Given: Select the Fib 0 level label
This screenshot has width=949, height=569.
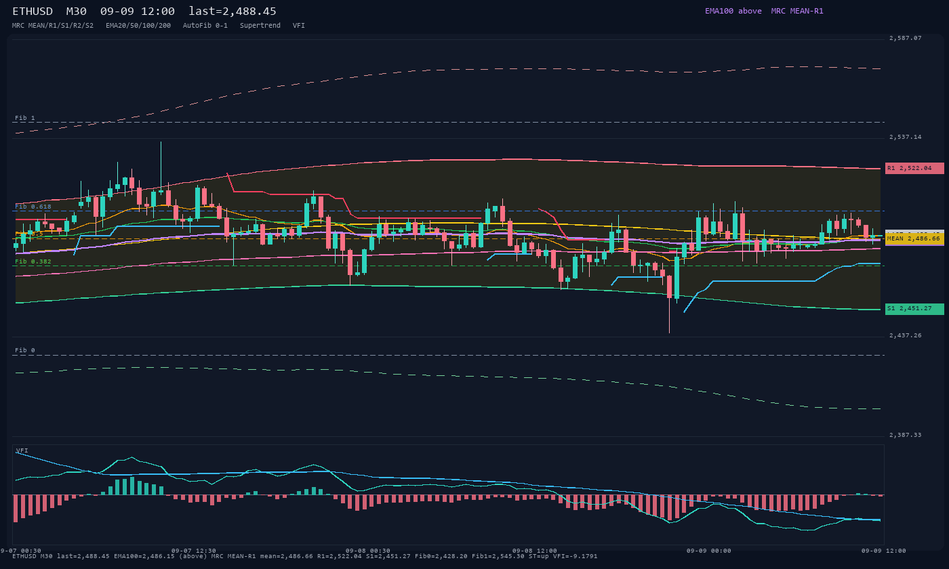Looking at the screenshot, I should pos(25,350).
